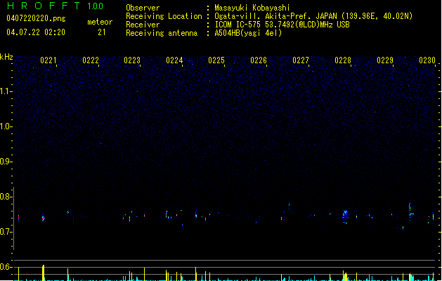The height and width of the screenshot is (281, 442).
Task: Click the observer name Masayuki Kobayashi
Action: point(252,8)
